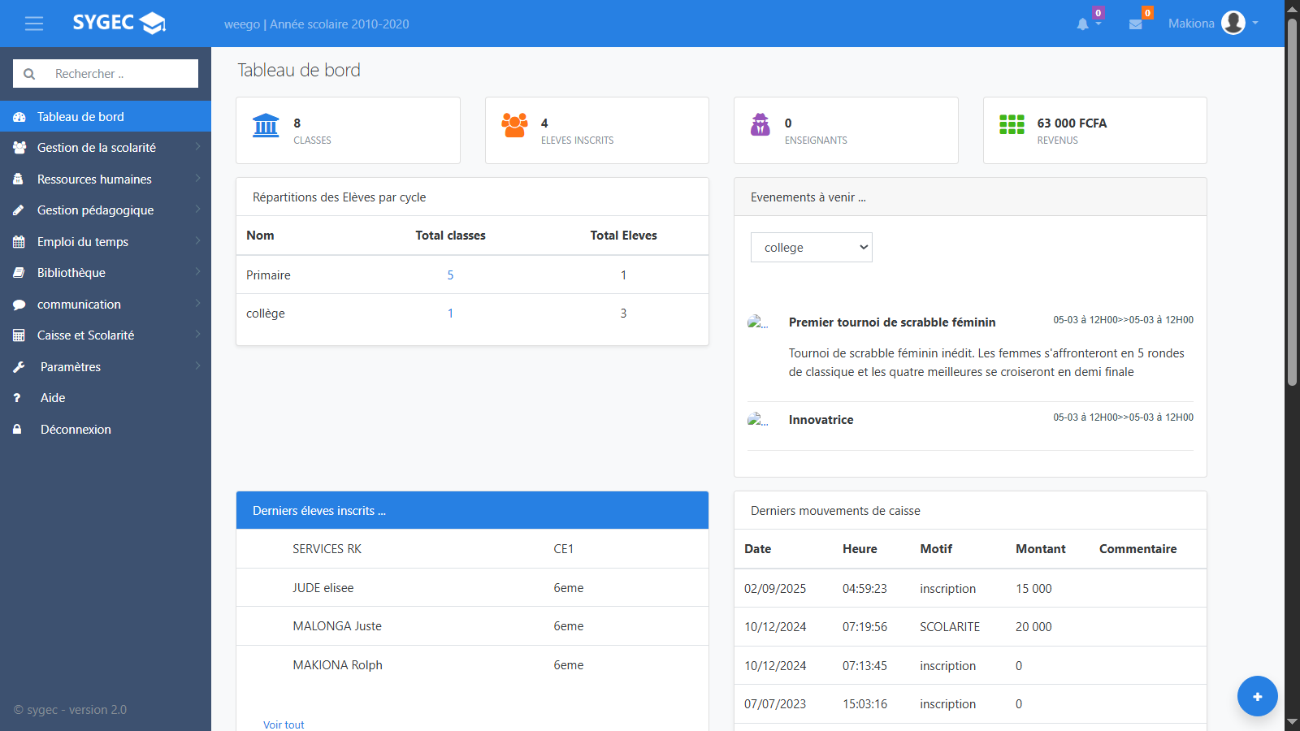1300x731 pixels.
Task: Click the Rechercher search field
Action: coord(122,74)
